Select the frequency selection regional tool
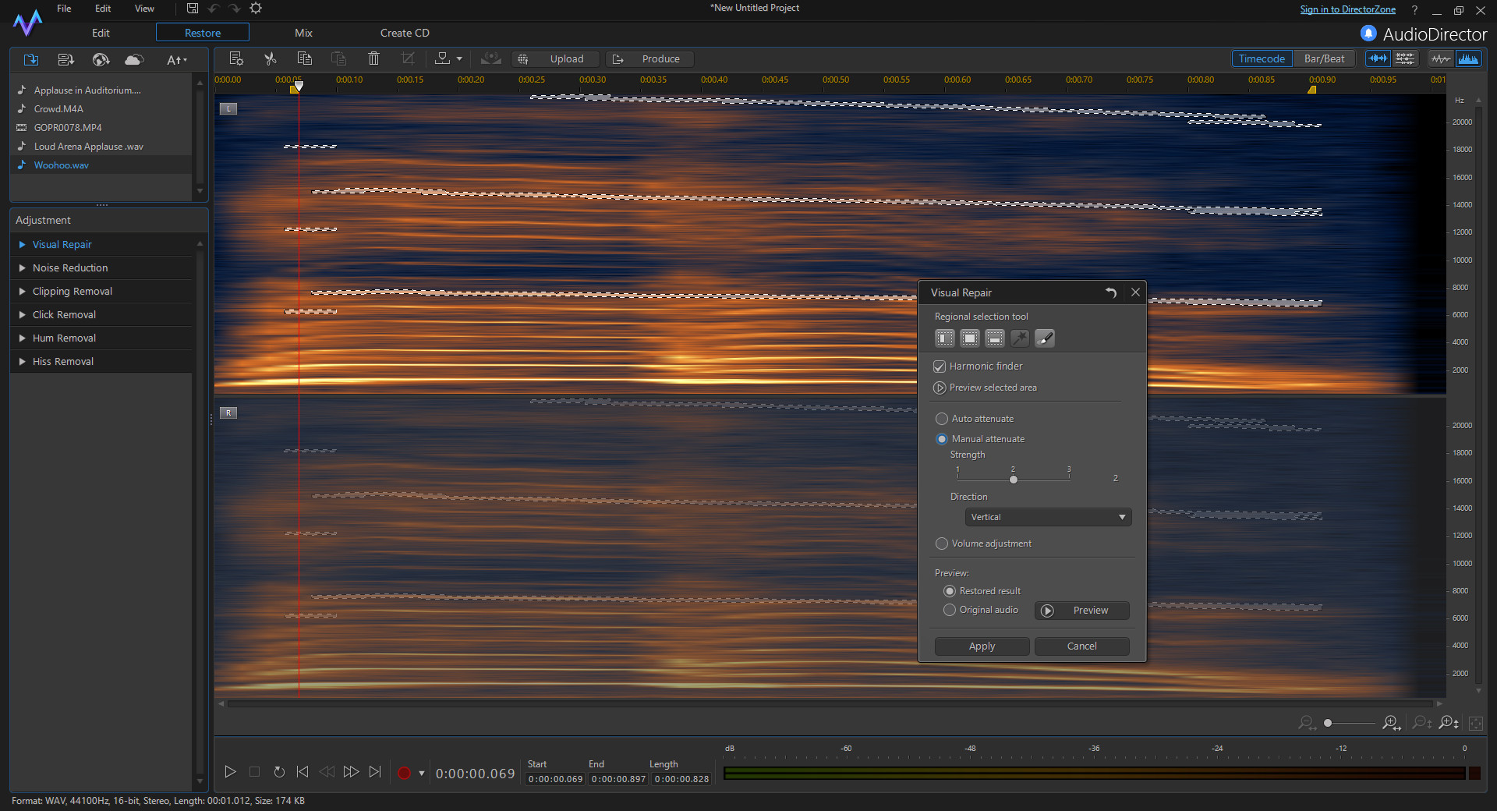 pyautogui.click(x=995, y=338)
